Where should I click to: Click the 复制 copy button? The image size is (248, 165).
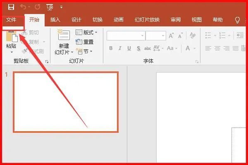click(x=31, y=42)
